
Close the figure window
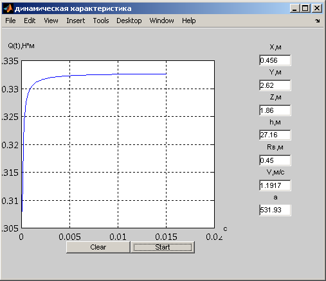317,8
